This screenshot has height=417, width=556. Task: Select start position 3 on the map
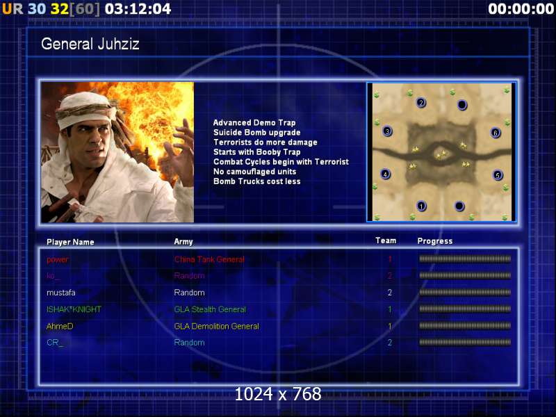click(387, 131)
